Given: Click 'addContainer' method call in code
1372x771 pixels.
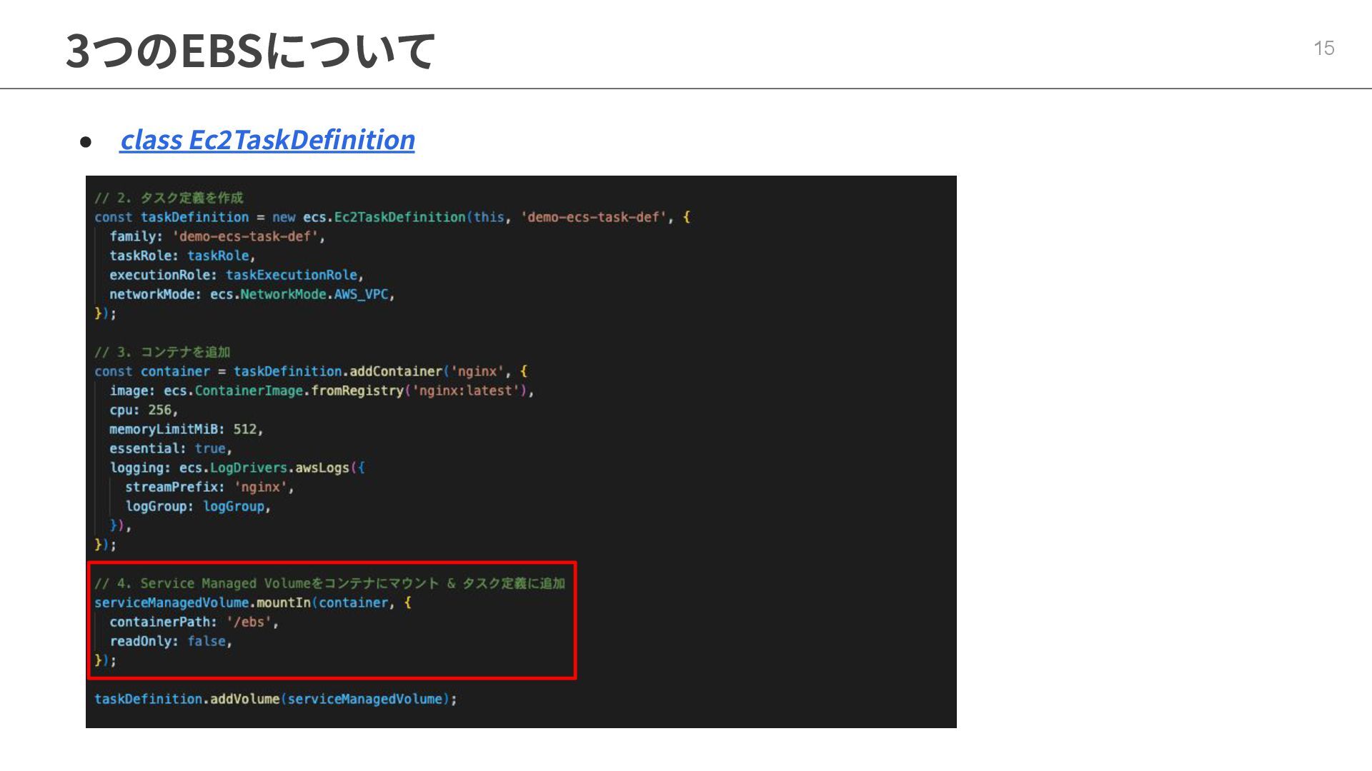Looking at the screenshot, I should 396,371.
